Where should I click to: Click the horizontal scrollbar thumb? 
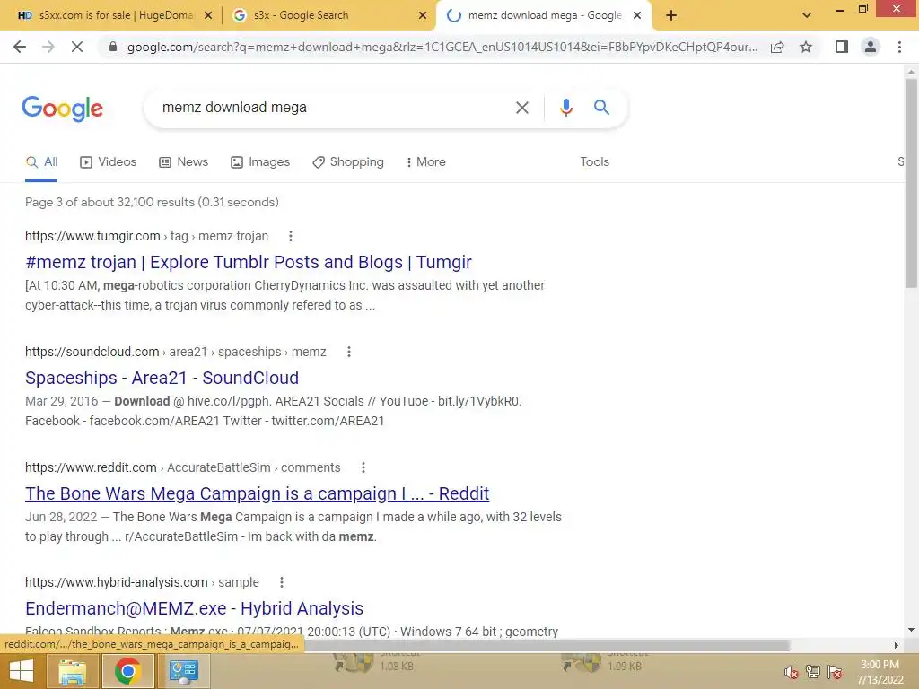[545, 645]
